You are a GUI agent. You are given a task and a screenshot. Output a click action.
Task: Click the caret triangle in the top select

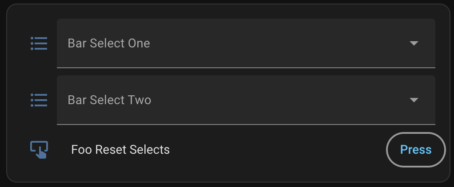(414, 43)
